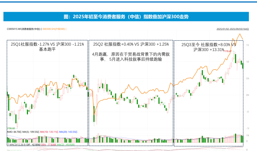
Task: Select the AMO 84.70亿 volume indicator label
Action: (13, 132)
